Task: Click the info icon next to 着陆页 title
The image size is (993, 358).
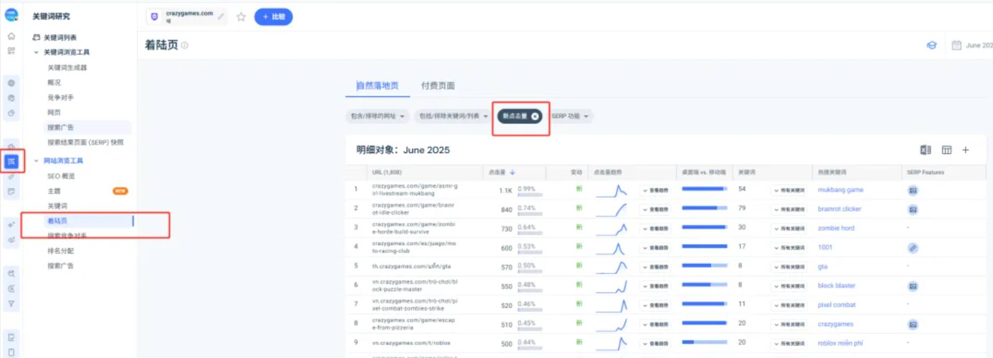Action: coord(185,45)
